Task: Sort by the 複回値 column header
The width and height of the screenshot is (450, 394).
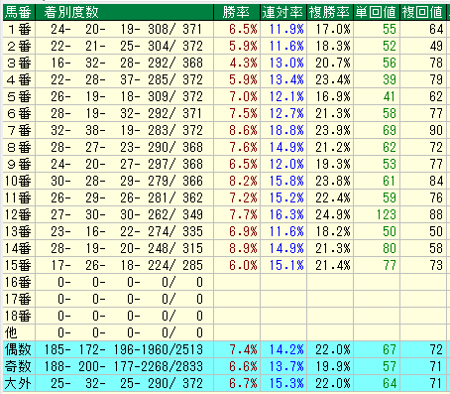Action: pyautogui.click(x=423, y=12)
